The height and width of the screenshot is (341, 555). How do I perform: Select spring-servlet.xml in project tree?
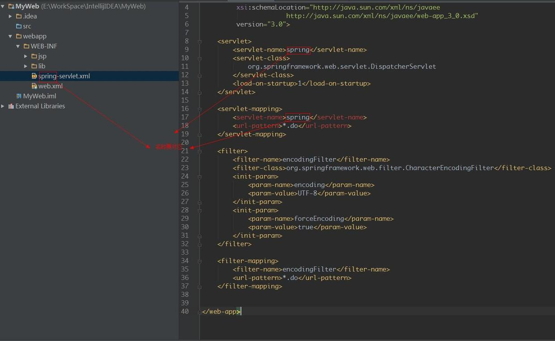point(64,76)
